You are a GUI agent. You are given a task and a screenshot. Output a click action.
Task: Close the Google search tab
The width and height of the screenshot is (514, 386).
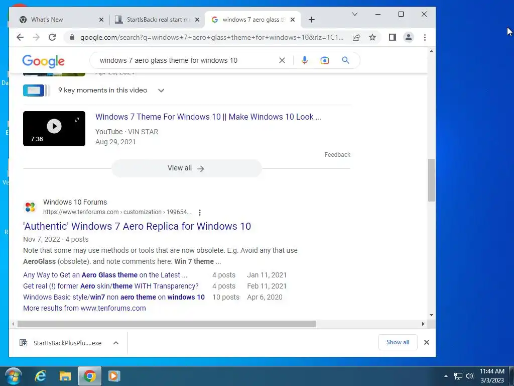[x=293, y=20]
